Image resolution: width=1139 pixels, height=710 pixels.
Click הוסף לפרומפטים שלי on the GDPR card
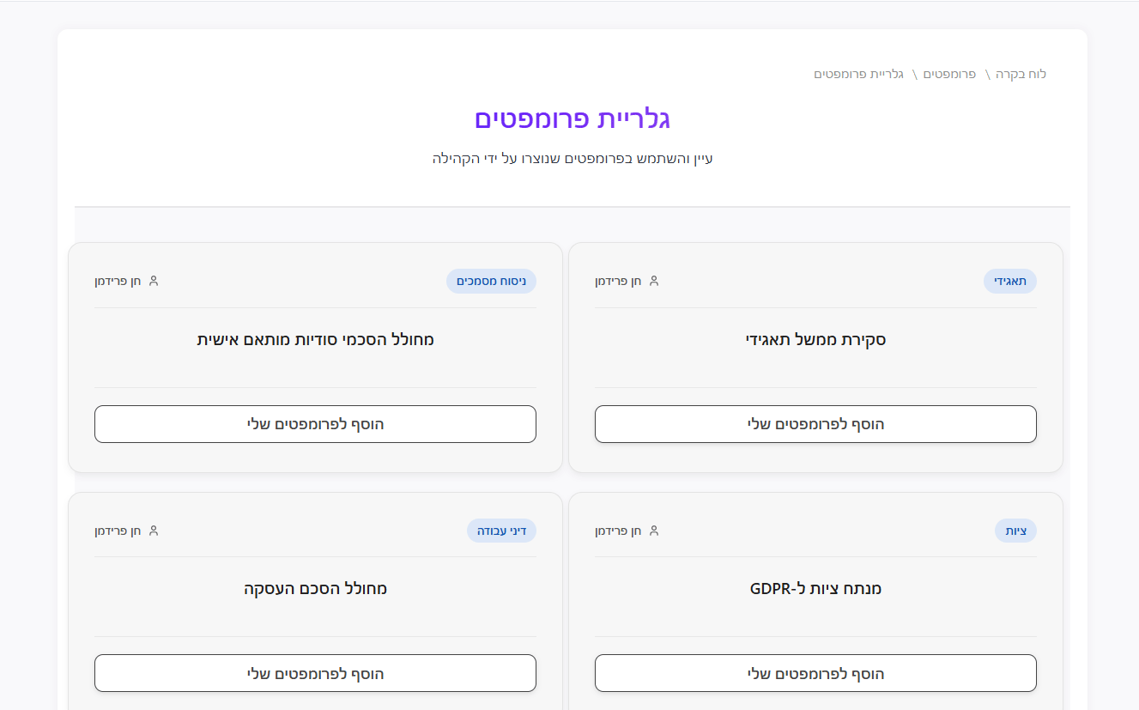coord(815,673)
